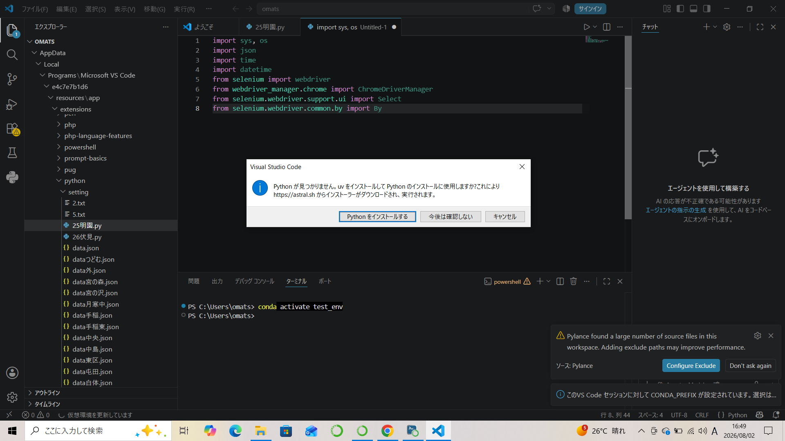This screenshot has width=785, height=441.
Task: Switch to the 出力 panel tab
Action: pos(217,281)
